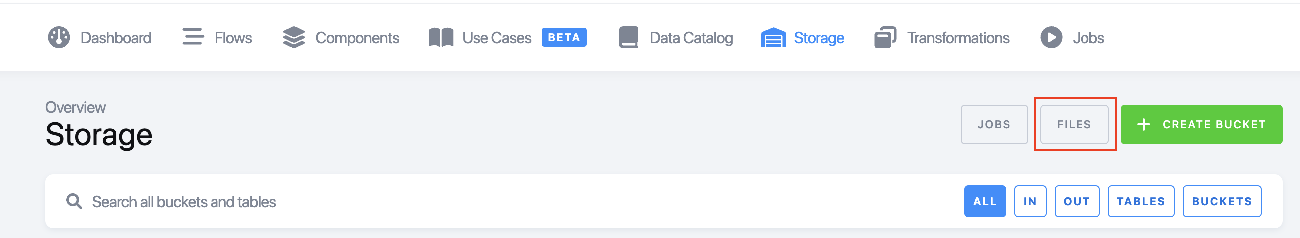This screenshot has height=238, width=1300.
Task: Click the plus icon on Create Bucket
Action: coord(1143,124)
